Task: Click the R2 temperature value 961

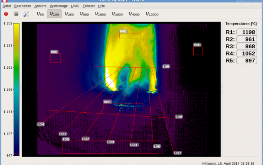Action: pos(247,39)
